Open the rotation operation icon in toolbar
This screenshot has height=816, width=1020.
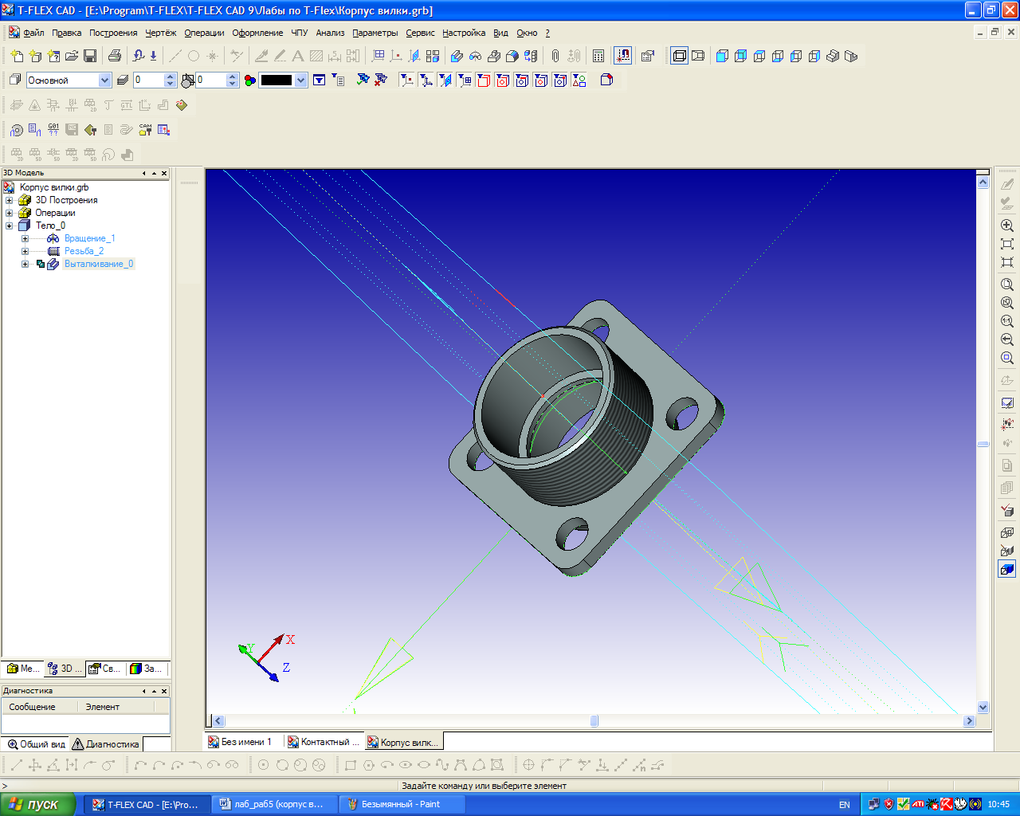pyautogui.click(x=475, y=56)
